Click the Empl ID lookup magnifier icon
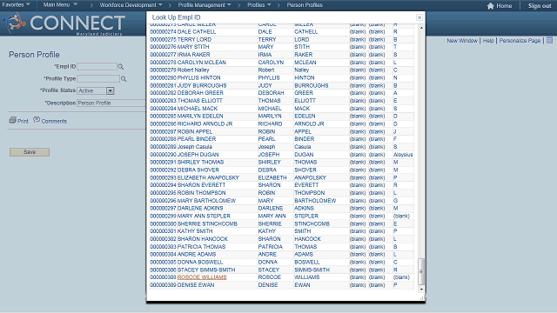The height and width of the screenshot is (313, 557). click(121, 67)
